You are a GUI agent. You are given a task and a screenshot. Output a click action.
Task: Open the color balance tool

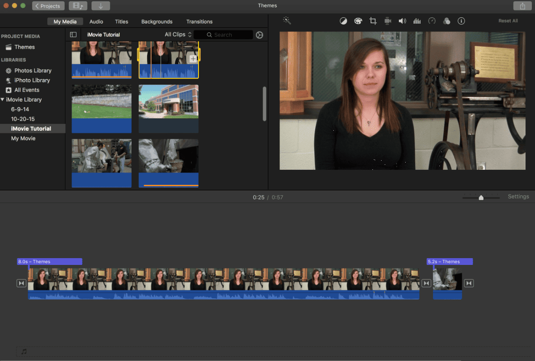[x=344, y=21]
